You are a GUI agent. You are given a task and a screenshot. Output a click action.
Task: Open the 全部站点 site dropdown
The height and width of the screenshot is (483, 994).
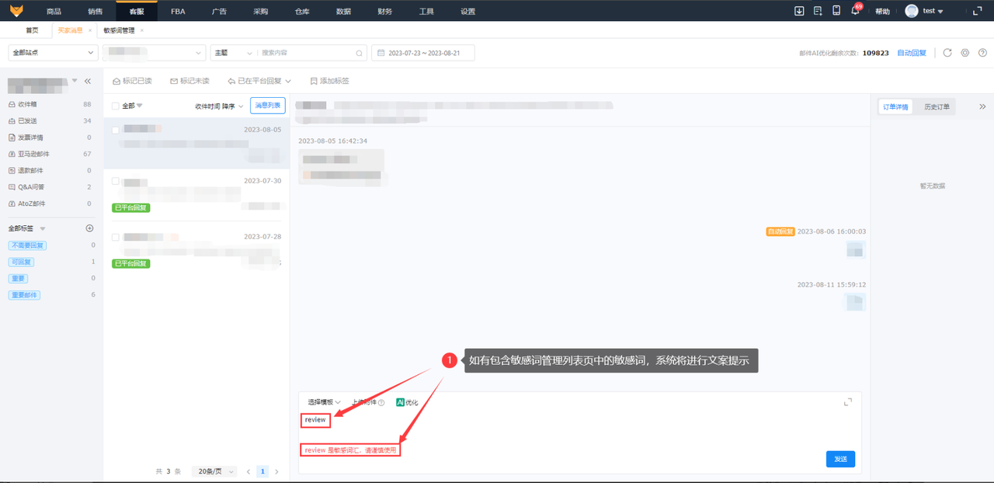pyautogui.click(x=53, y=53)
